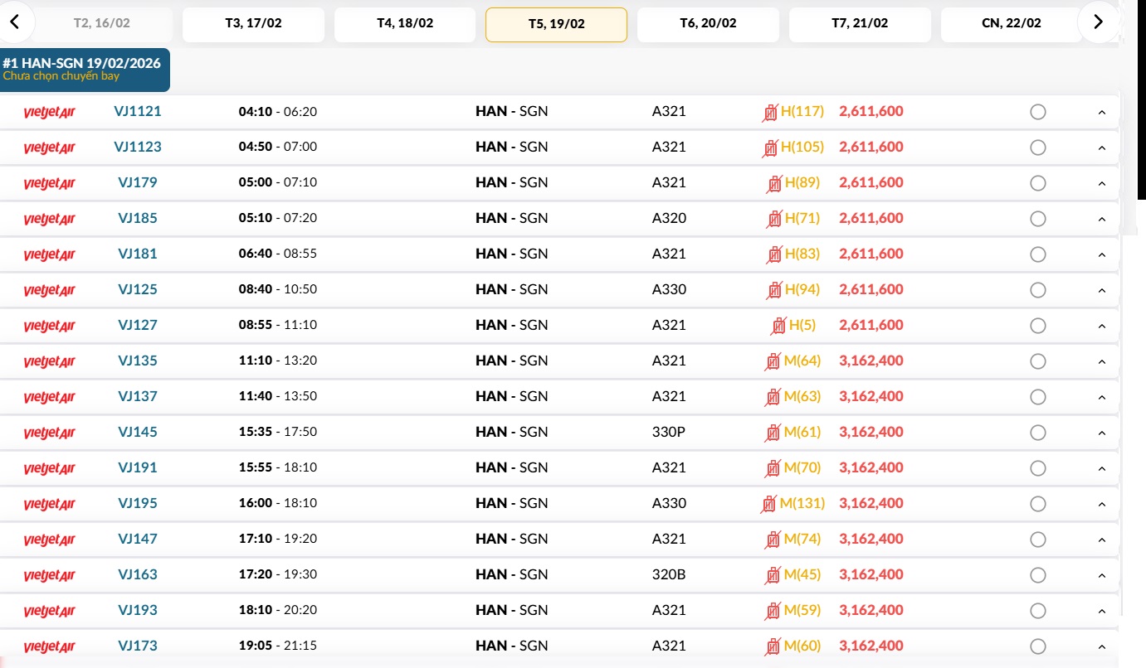
Task: Click the no-baggage icon for flight VJ127
Action: [x=778, y=326]
